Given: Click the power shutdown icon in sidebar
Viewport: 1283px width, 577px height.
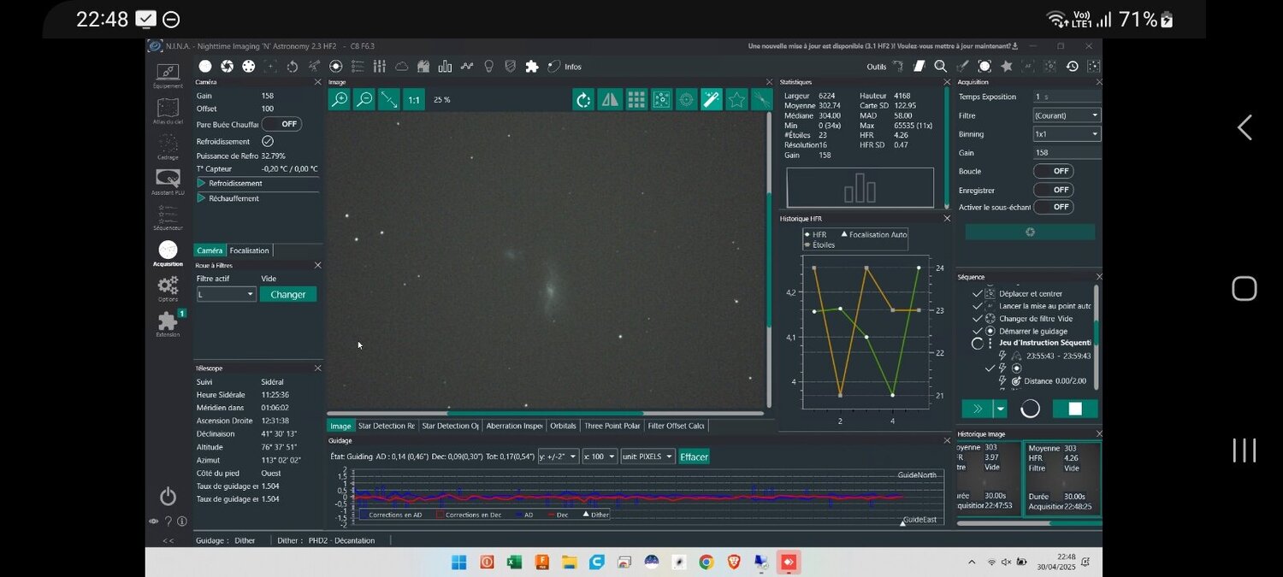Looking at the screenshot, I should point(168,497).
